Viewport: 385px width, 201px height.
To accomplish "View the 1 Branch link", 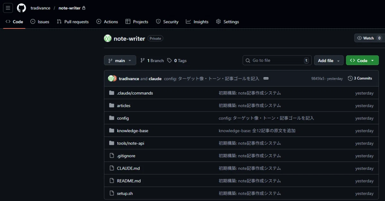I will click(152, 60).
